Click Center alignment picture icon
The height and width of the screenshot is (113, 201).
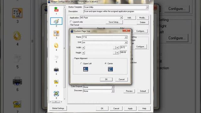click(x=110, y=69)
